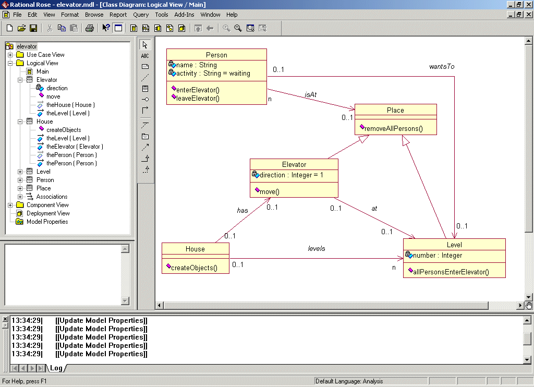534x387 pixels.
Task: Click the Copy toolbar icon
Action: [x=62, y=28]
